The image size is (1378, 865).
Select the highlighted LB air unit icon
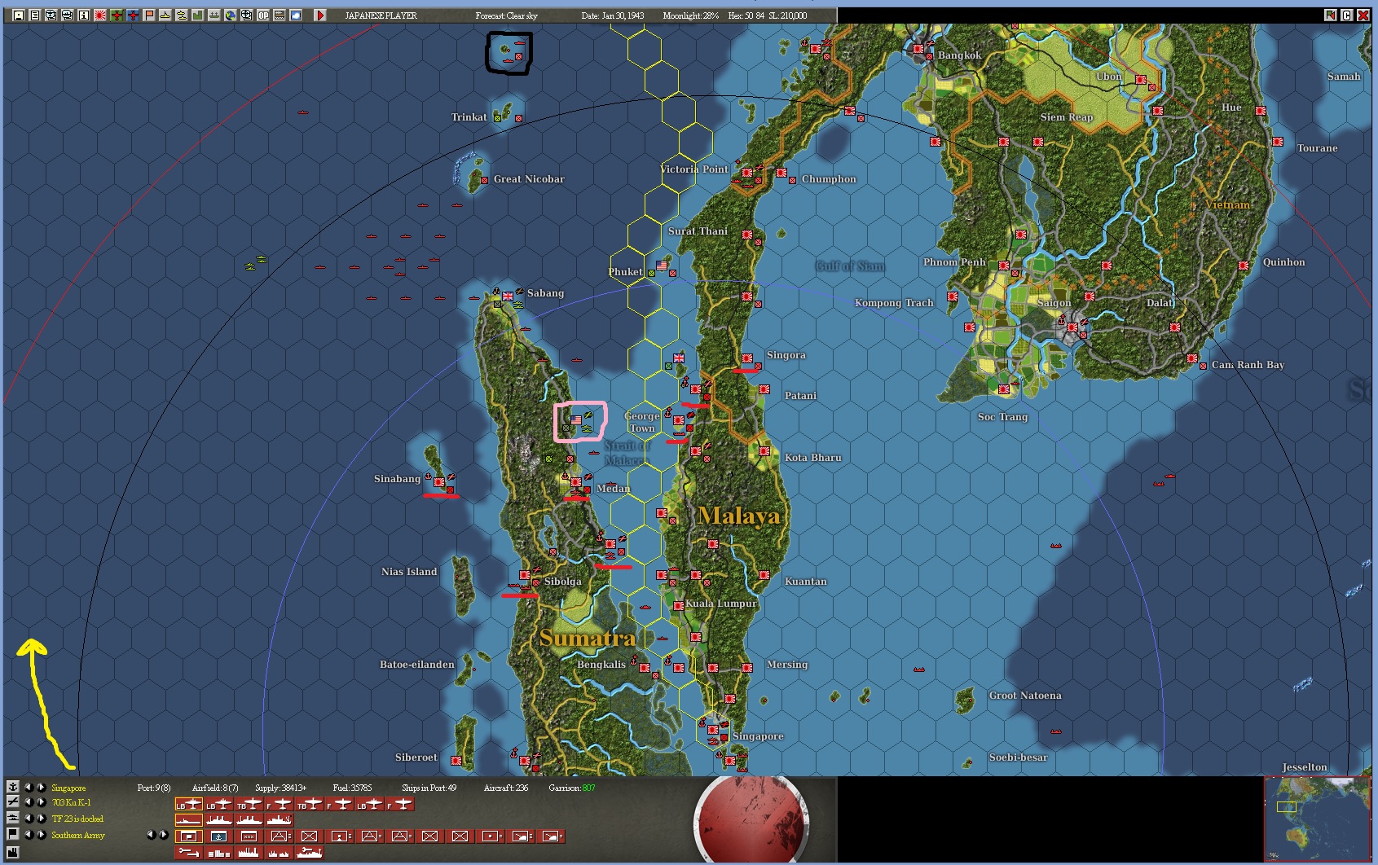[188, 804]
